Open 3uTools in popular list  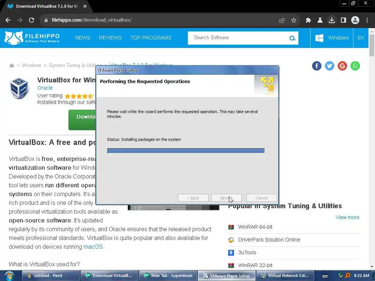[247, 252]
